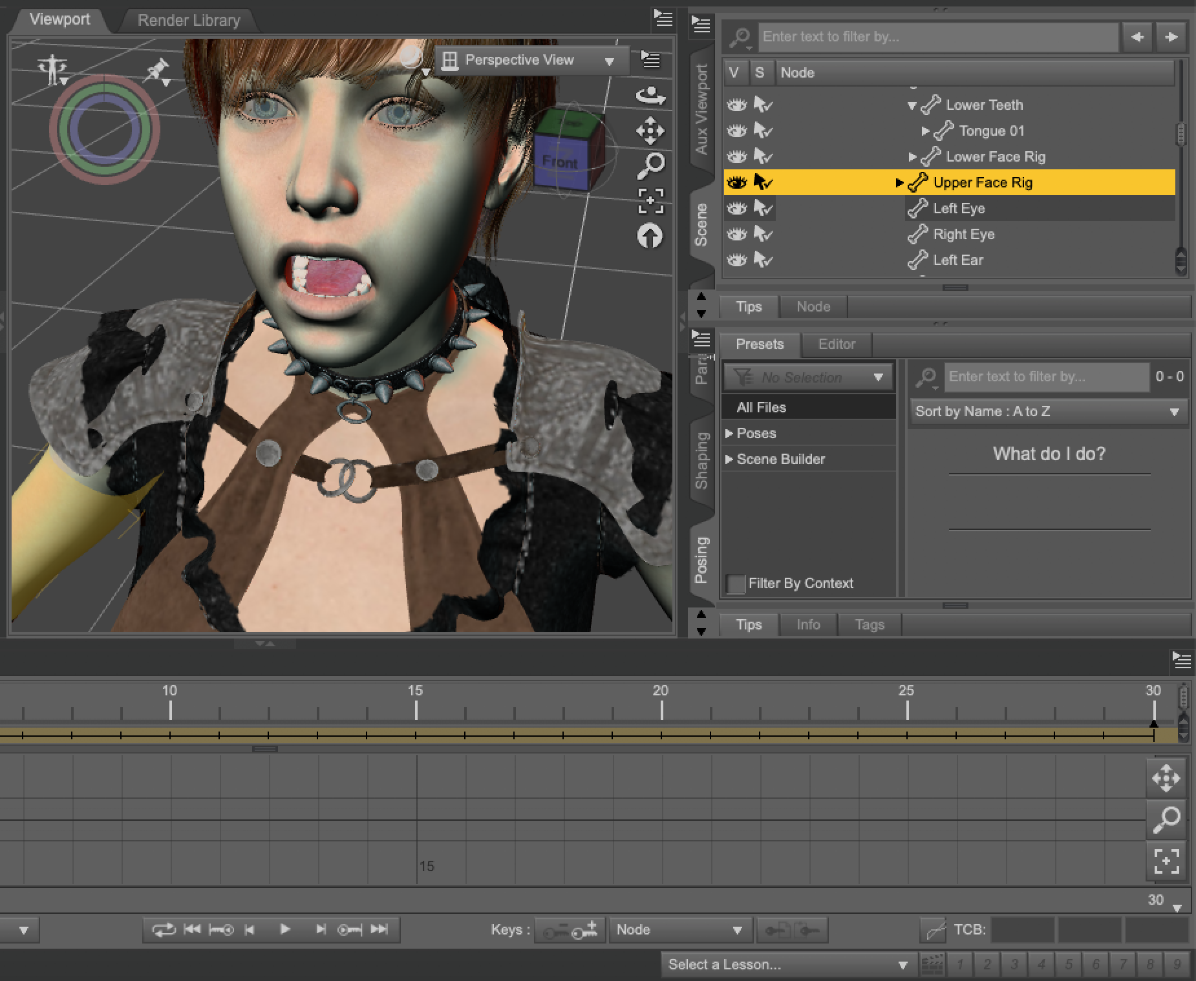Click the reset camera arrow icon
The height and width of the screenshot is (981, 1196).
coord(650,236)
